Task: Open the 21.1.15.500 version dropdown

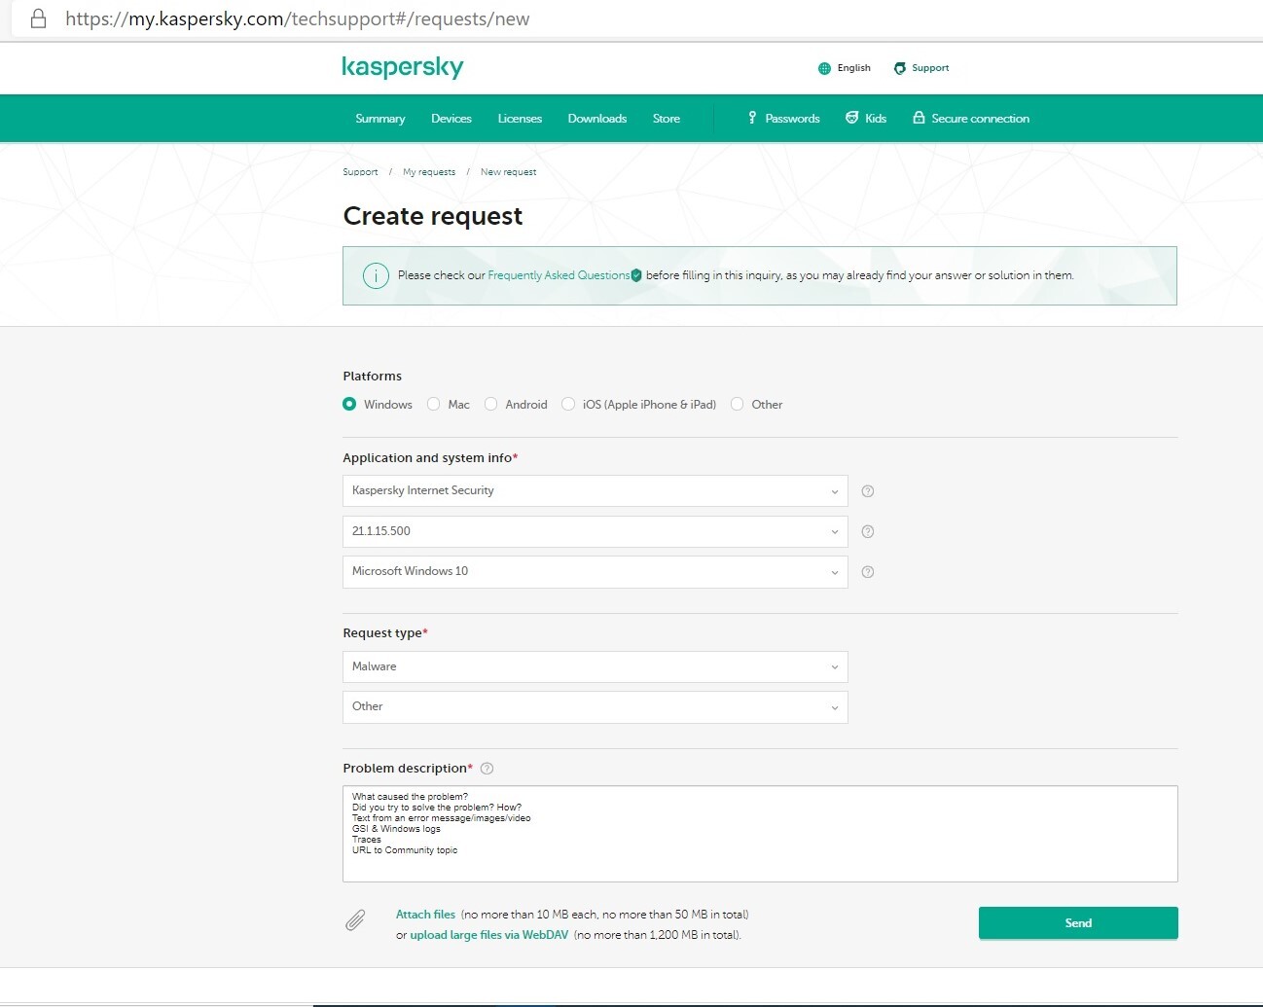Action: click(x=595, y=531)
